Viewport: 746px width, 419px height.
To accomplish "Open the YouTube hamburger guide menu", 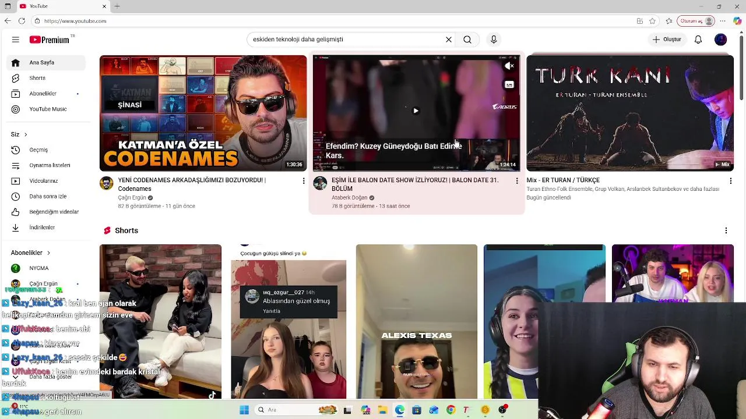I will point(16,40).
